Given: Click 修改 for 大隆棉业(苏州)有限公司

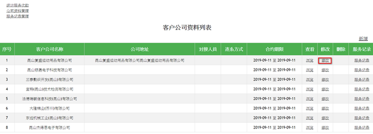Looking at the screenshot, I should coord(325,109).
